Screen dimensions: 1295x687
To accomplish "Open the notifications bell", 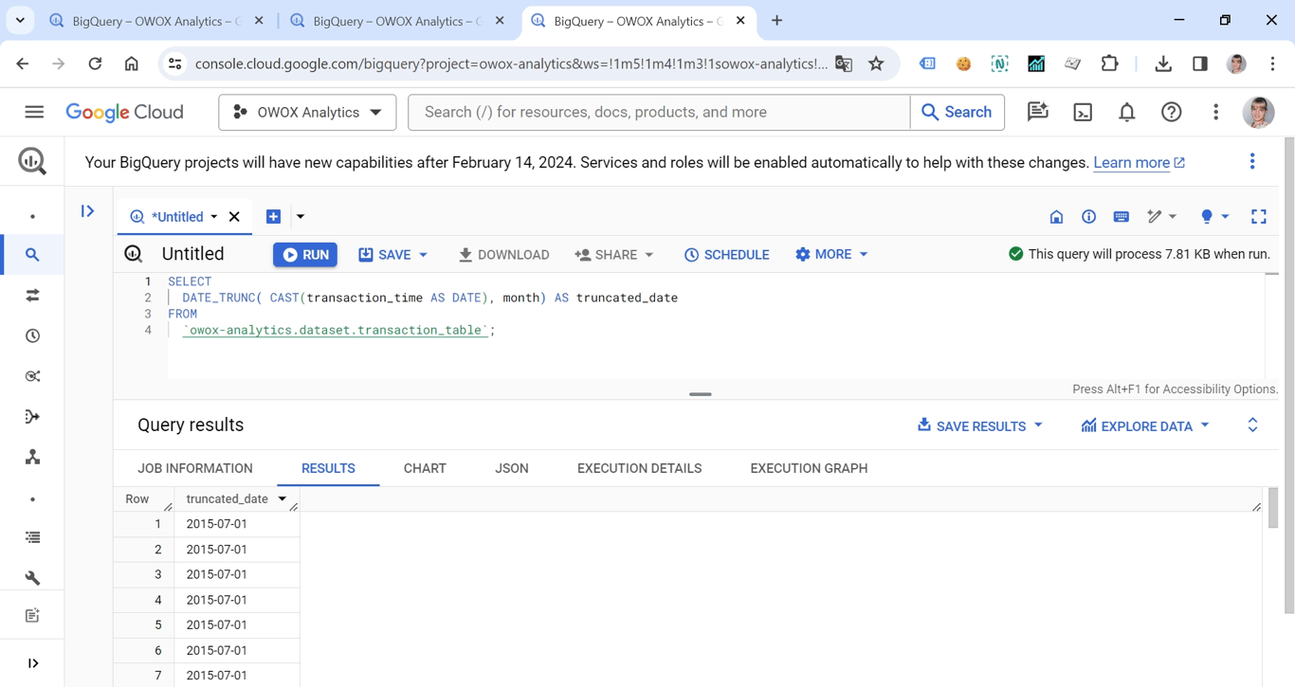I will point(1126,112).
